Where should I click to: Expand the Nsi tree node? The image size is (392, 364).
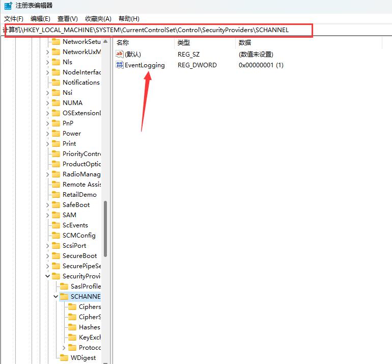47,93
